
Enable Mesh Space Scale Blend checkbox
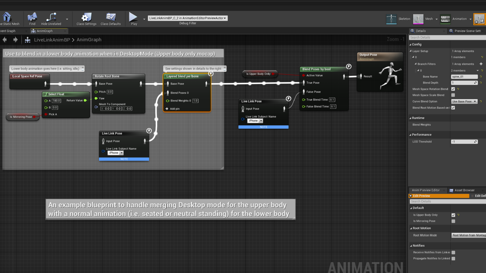pyautogui.click(x=453, y=95)
